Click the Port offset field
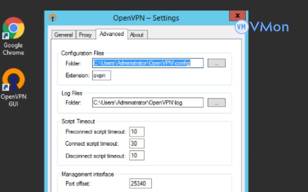Screen dimensions: 308x192 pos(141,184)
